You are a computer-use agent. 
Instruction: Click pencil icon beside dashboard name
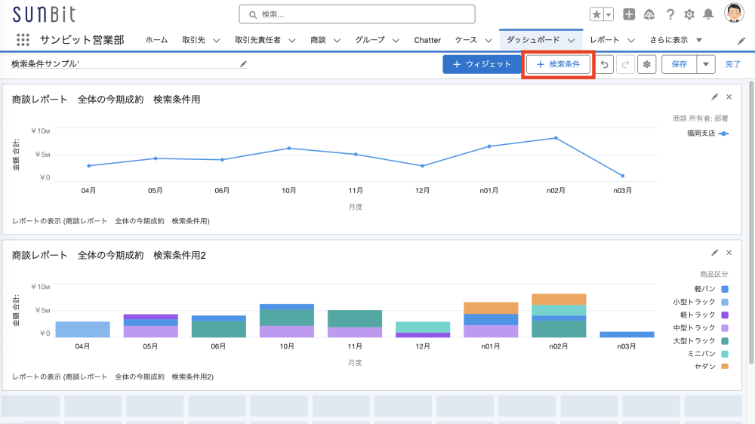243,65
